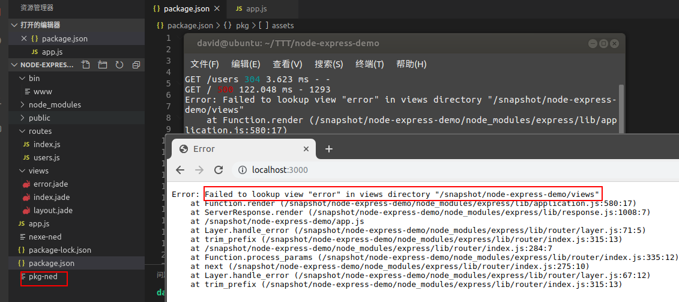This screenshot has height=302, width=679.
Task: Collapse all folders in explorer
Action: 136,65
